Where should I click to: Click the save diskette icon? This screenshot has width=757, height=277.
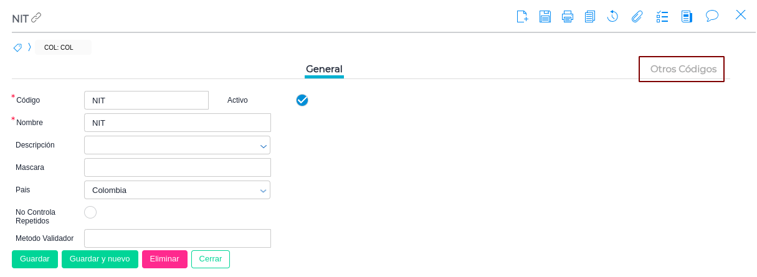545,16
